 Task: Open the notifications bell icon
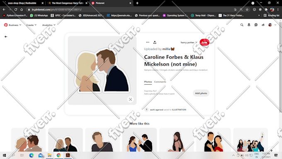pos(249,25)
